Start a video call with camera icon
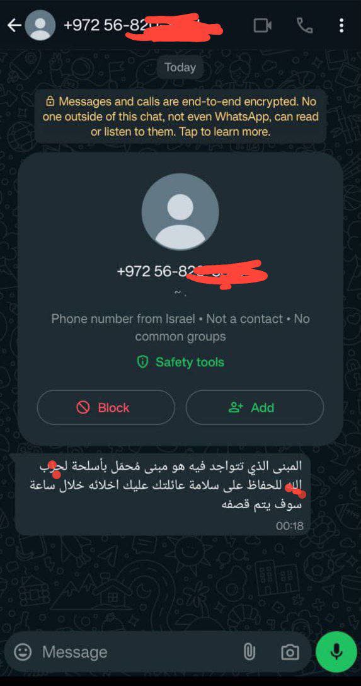361x686 pixels. [263, 25]
